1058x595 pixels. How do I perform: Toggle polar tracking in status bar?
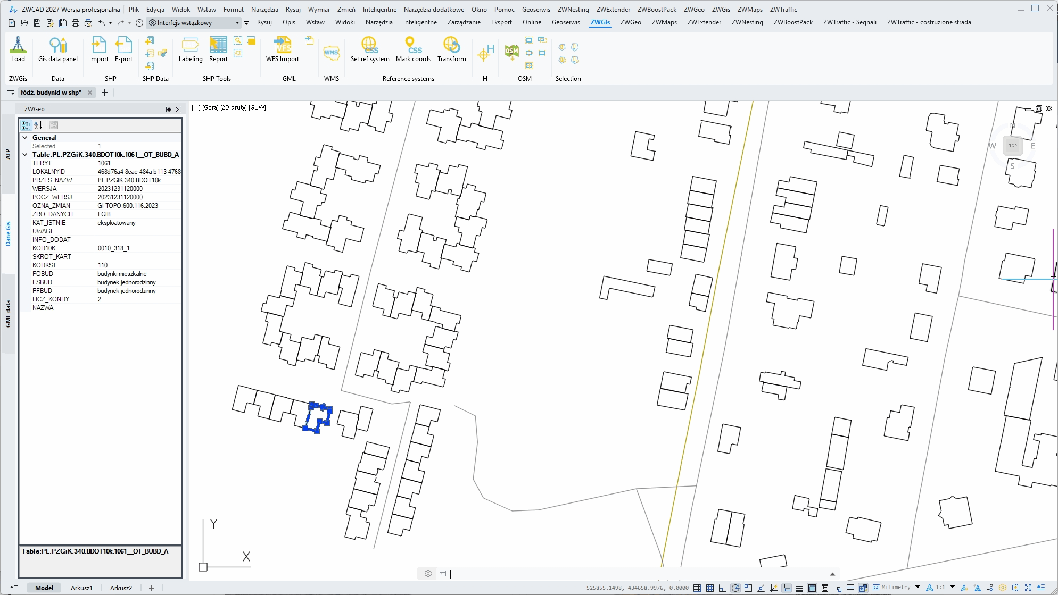(735, 588)
